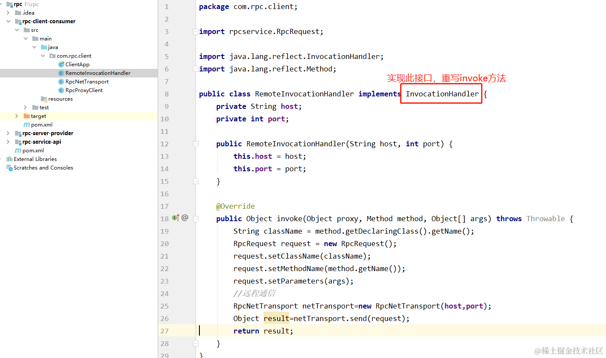Click the 远程通信 comment on line 24
This screenshot has height=358, width=606.
click(x=255, y=293)
